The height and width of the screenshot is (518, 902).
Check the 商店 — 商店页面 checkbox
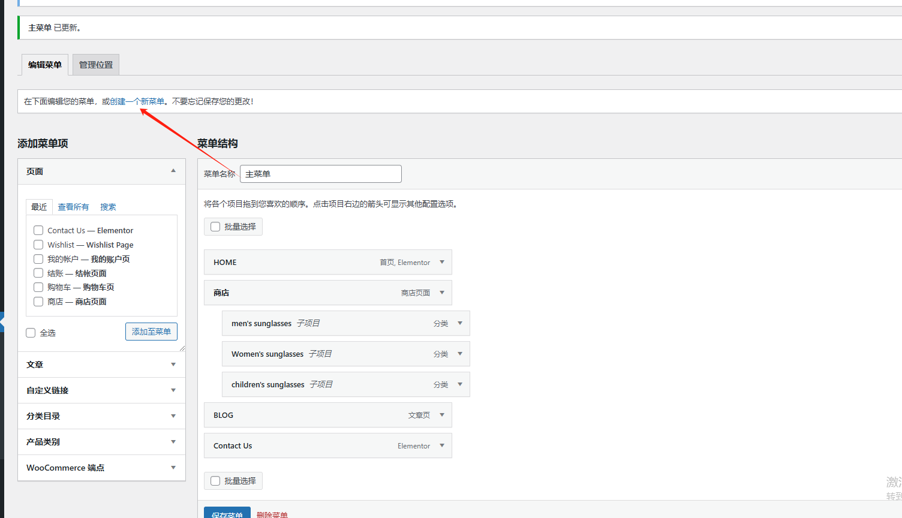(38, 301)
